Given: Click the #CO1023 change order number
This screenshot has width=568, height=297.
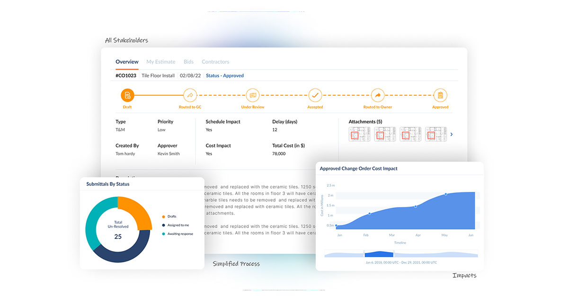Looking at the screenshot, I should (126, 75).
